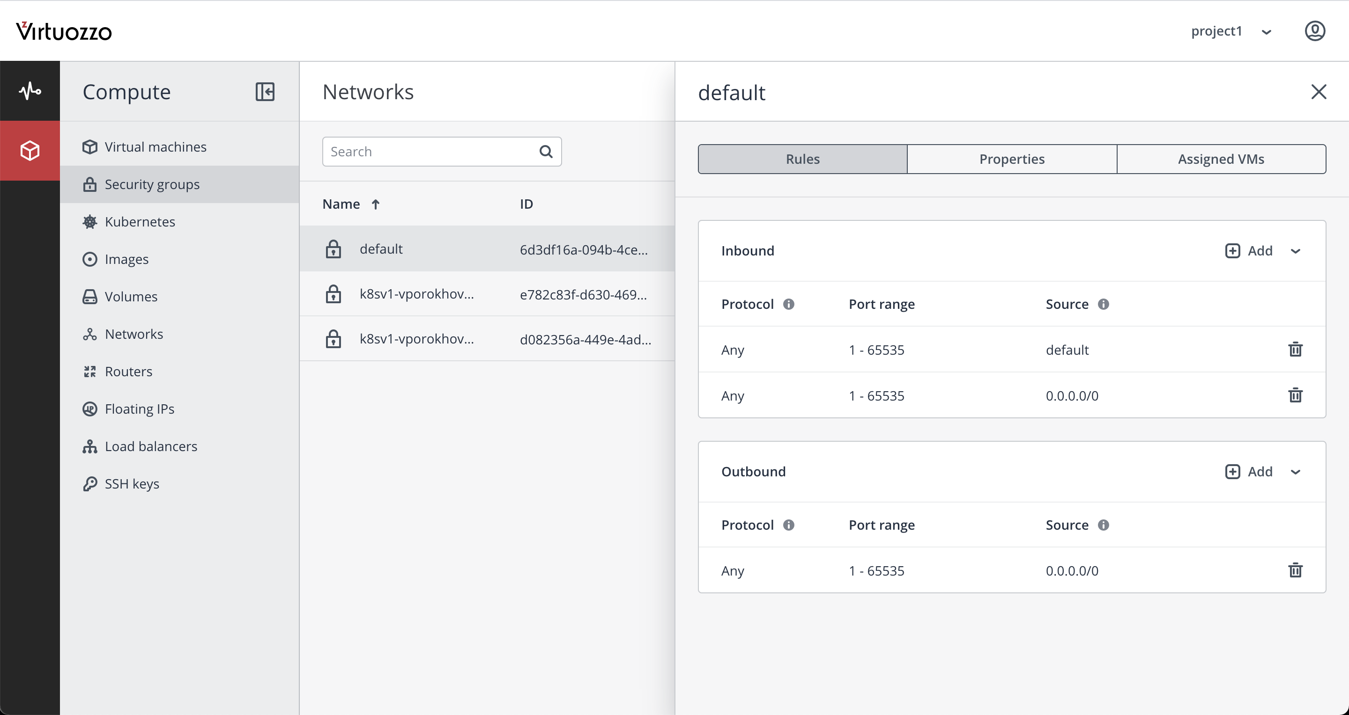Open the user account profile icon
Screen dimensions: 1349x715
pyautogui.click(x=1314, y=31)
